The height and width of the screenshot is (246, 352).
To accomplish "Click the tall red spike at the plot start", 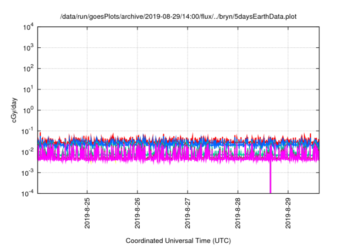I will (40, 134).
